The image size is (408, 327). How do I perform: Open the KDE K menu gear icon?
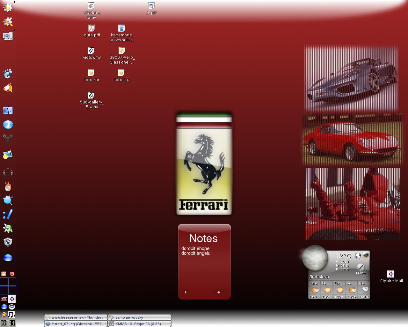click(x=8, y=7)
